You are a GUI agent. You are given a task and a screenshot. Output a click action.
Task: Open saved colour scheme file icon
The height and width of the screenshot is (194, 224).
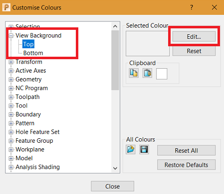[131, 149]
